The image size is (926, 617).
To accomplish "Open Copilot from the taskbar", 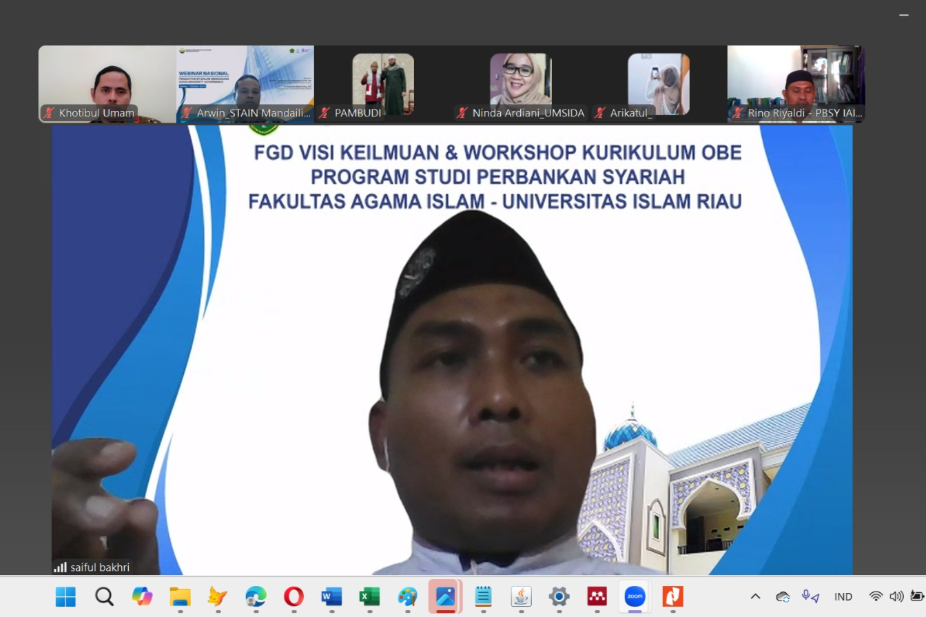I will coord(141,596).
